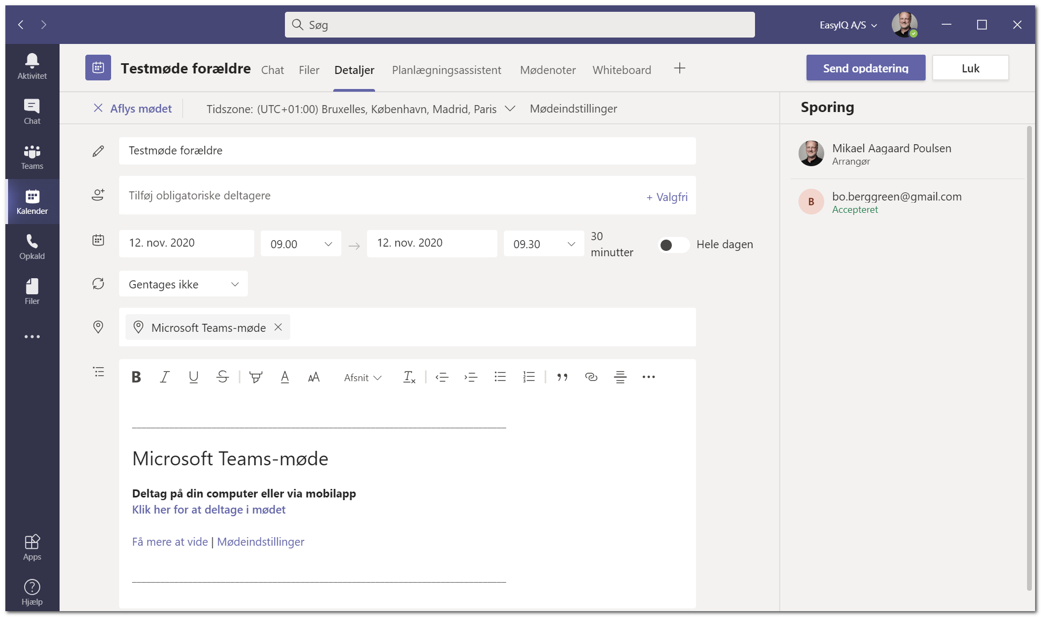
Task: Toggle bold formatting in editor toolbar
Action: click(136, 377)
